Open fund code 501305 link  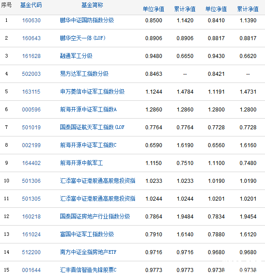coord(31,199)
